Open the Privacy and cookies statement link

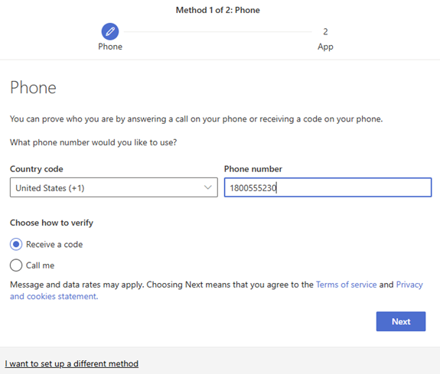[x=216, y=291]
